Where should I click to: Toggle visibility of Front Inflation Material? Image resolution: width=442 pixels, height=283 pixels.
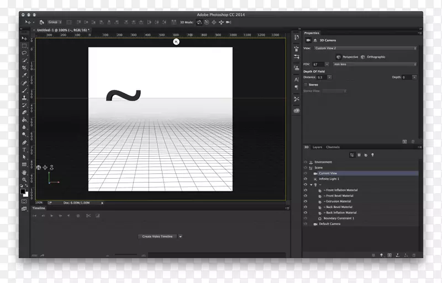[305, 190]
